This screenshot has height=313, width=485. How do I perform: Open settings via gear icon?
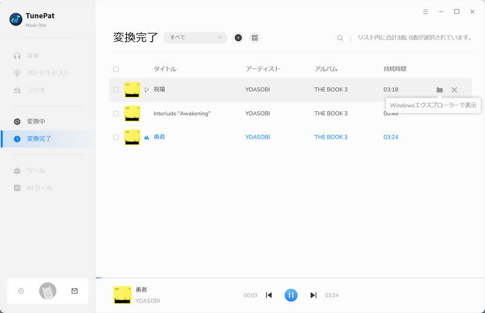coord(21,291)
